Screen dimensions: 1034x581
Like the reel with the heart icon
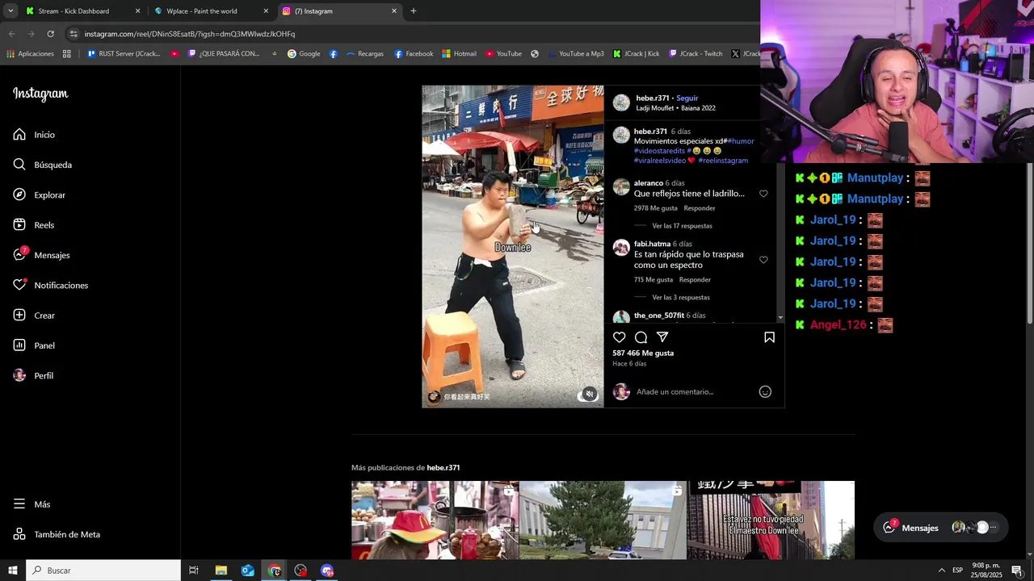point(620,337)
